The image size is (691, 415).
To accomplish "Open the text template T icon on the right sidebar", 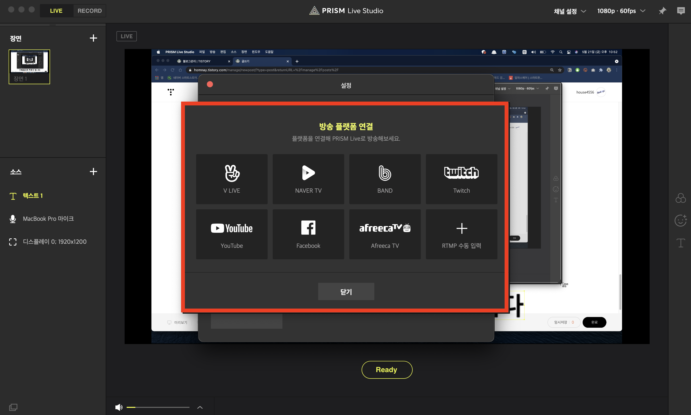I will [x=680, y=243].
